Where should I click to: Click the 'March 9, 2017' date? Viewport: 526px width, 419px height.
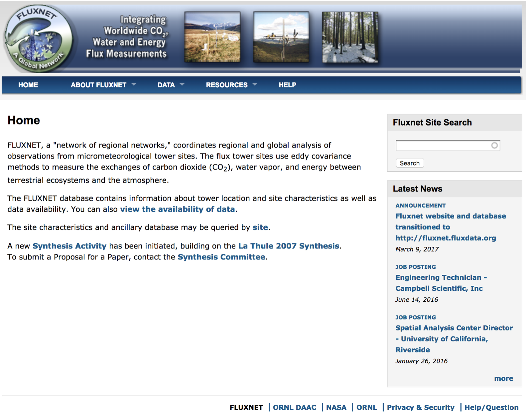click(x=417, y=249)
